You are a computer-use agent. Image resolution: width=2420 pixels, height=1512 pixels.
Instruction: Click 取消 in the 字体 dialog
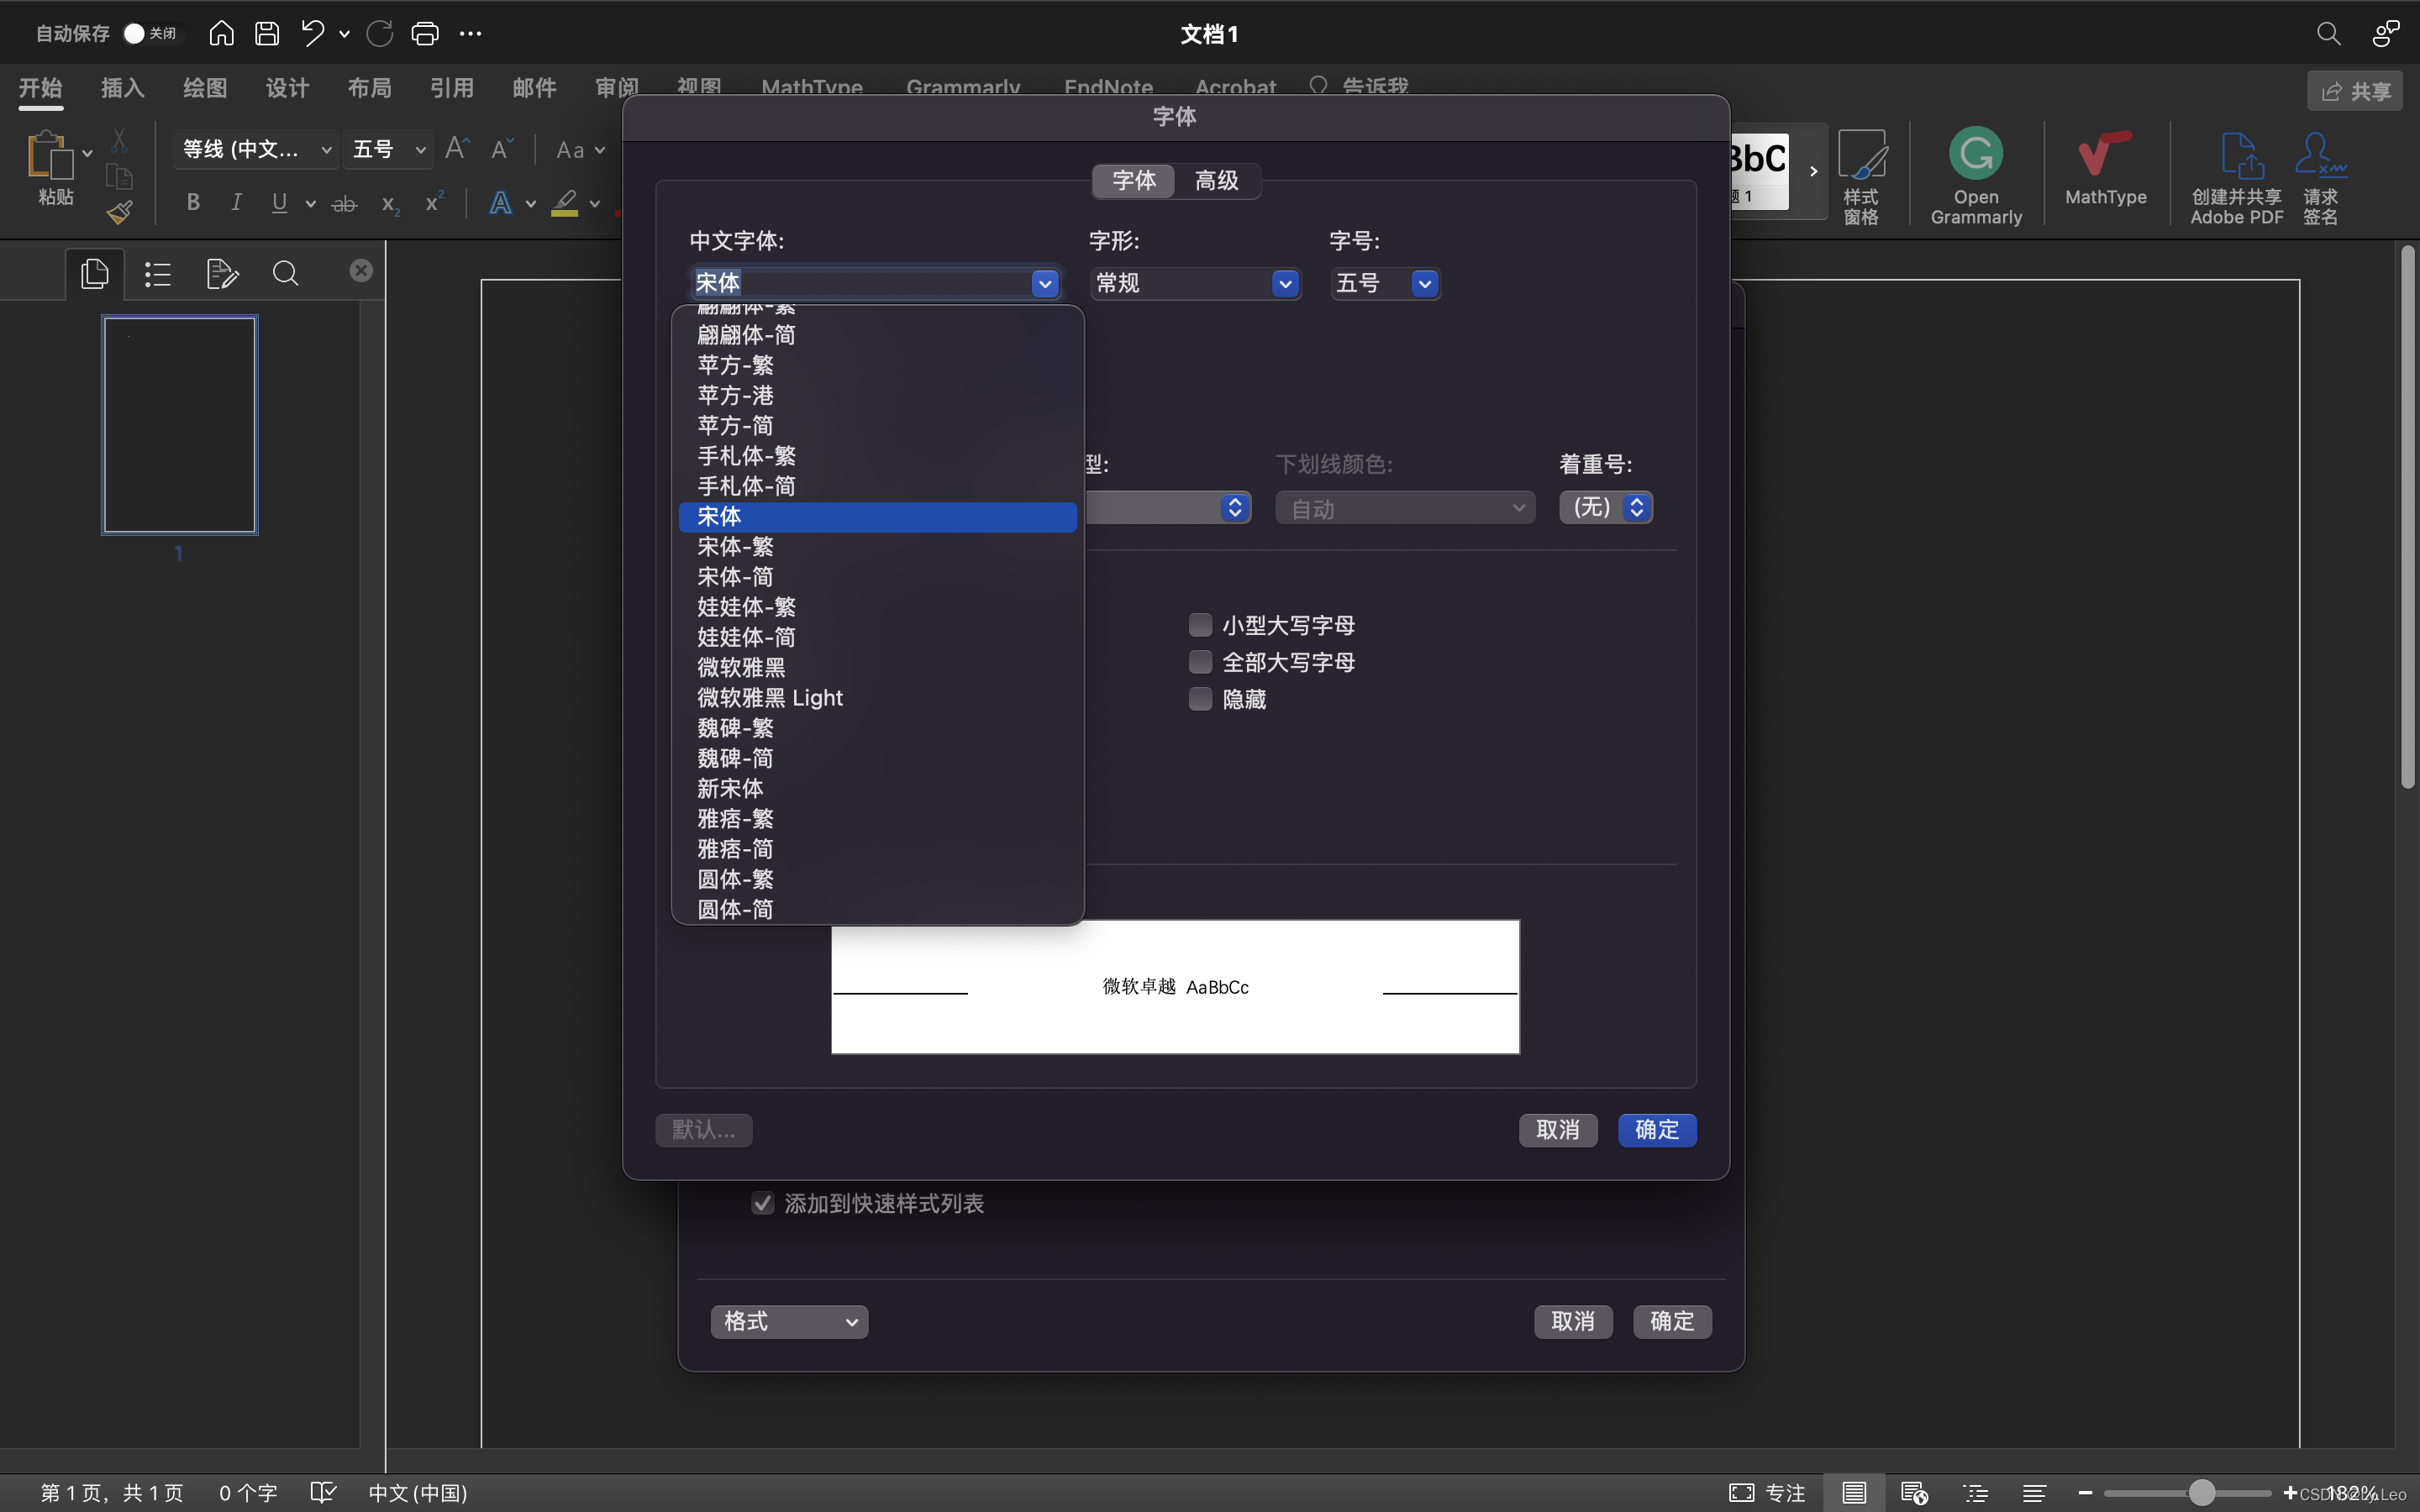coord(1557,1130)
